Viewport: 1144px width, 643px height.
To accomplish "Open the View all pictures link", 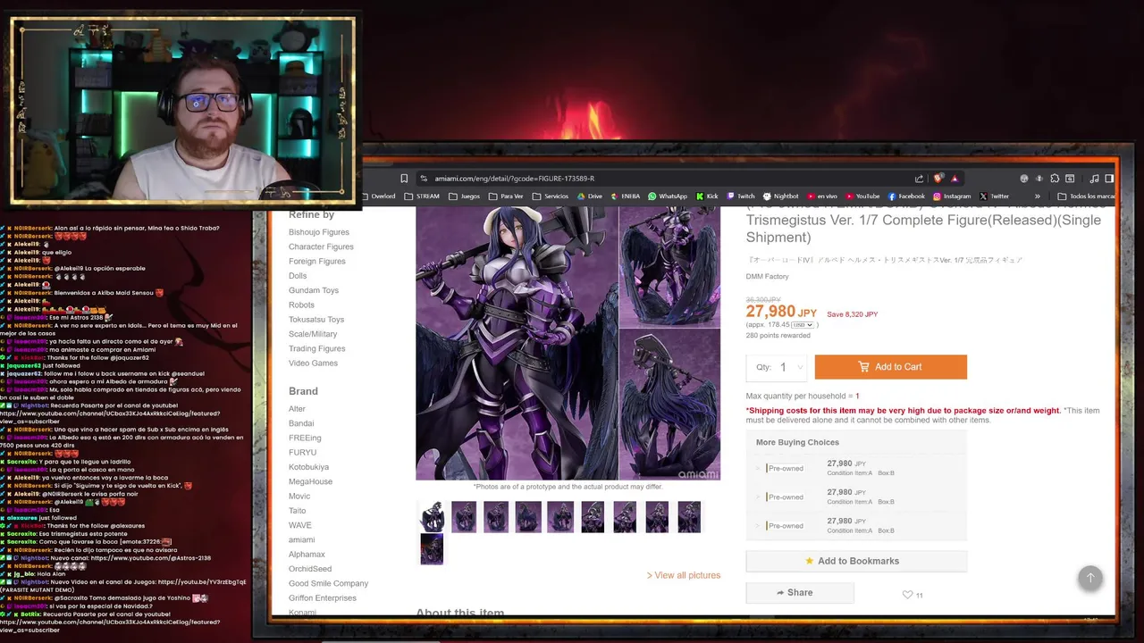I will [x=684, y=575].
